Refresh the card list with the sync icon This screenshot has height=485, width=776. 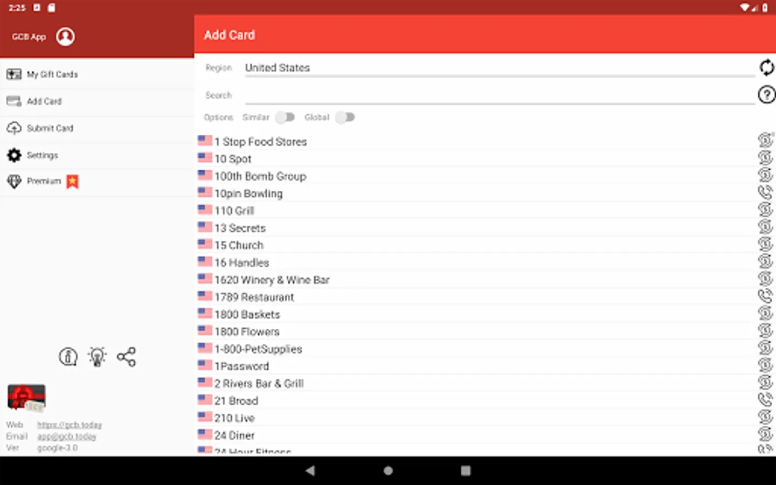766,68
